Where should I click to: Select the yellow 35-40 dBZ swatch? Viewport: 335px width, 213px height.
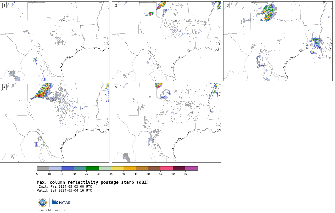click(x=117, y=169)
